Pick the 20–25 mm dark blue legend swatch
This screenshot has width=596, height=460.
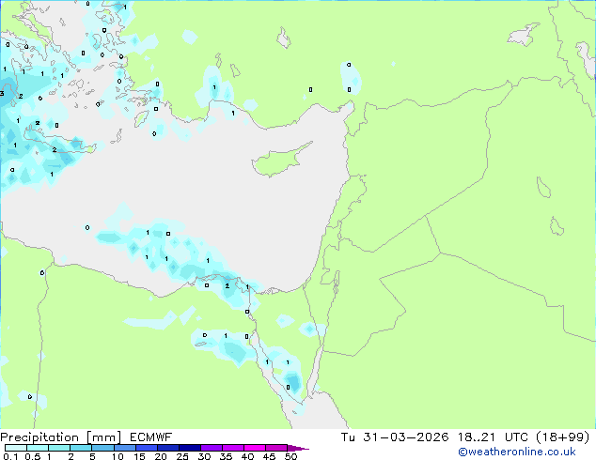167,448
